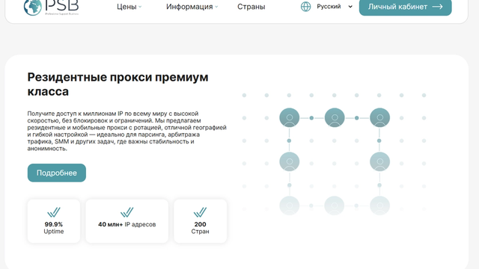Click the PSB globe logo
Screen dimensions: 479x269
33,7
